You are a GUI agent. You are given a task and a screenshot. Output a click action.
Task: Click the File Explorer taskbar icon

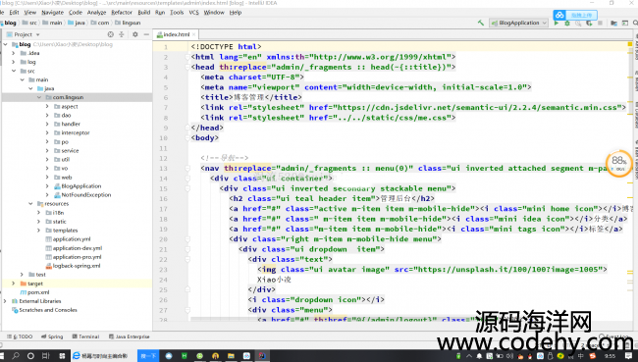pos(231,356)
